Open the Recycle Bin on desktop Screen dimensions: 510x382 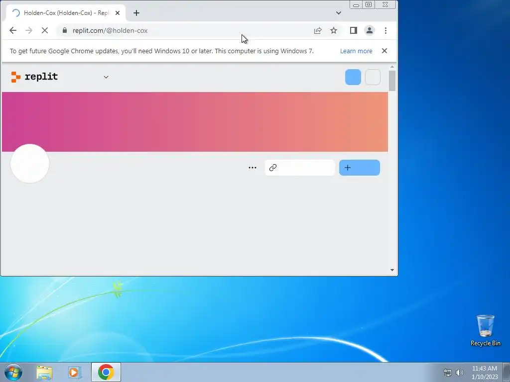[x=485, y=330]
